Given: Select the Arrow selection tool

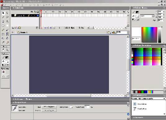Looking at the screenshot, I should [x=3, y=13].
